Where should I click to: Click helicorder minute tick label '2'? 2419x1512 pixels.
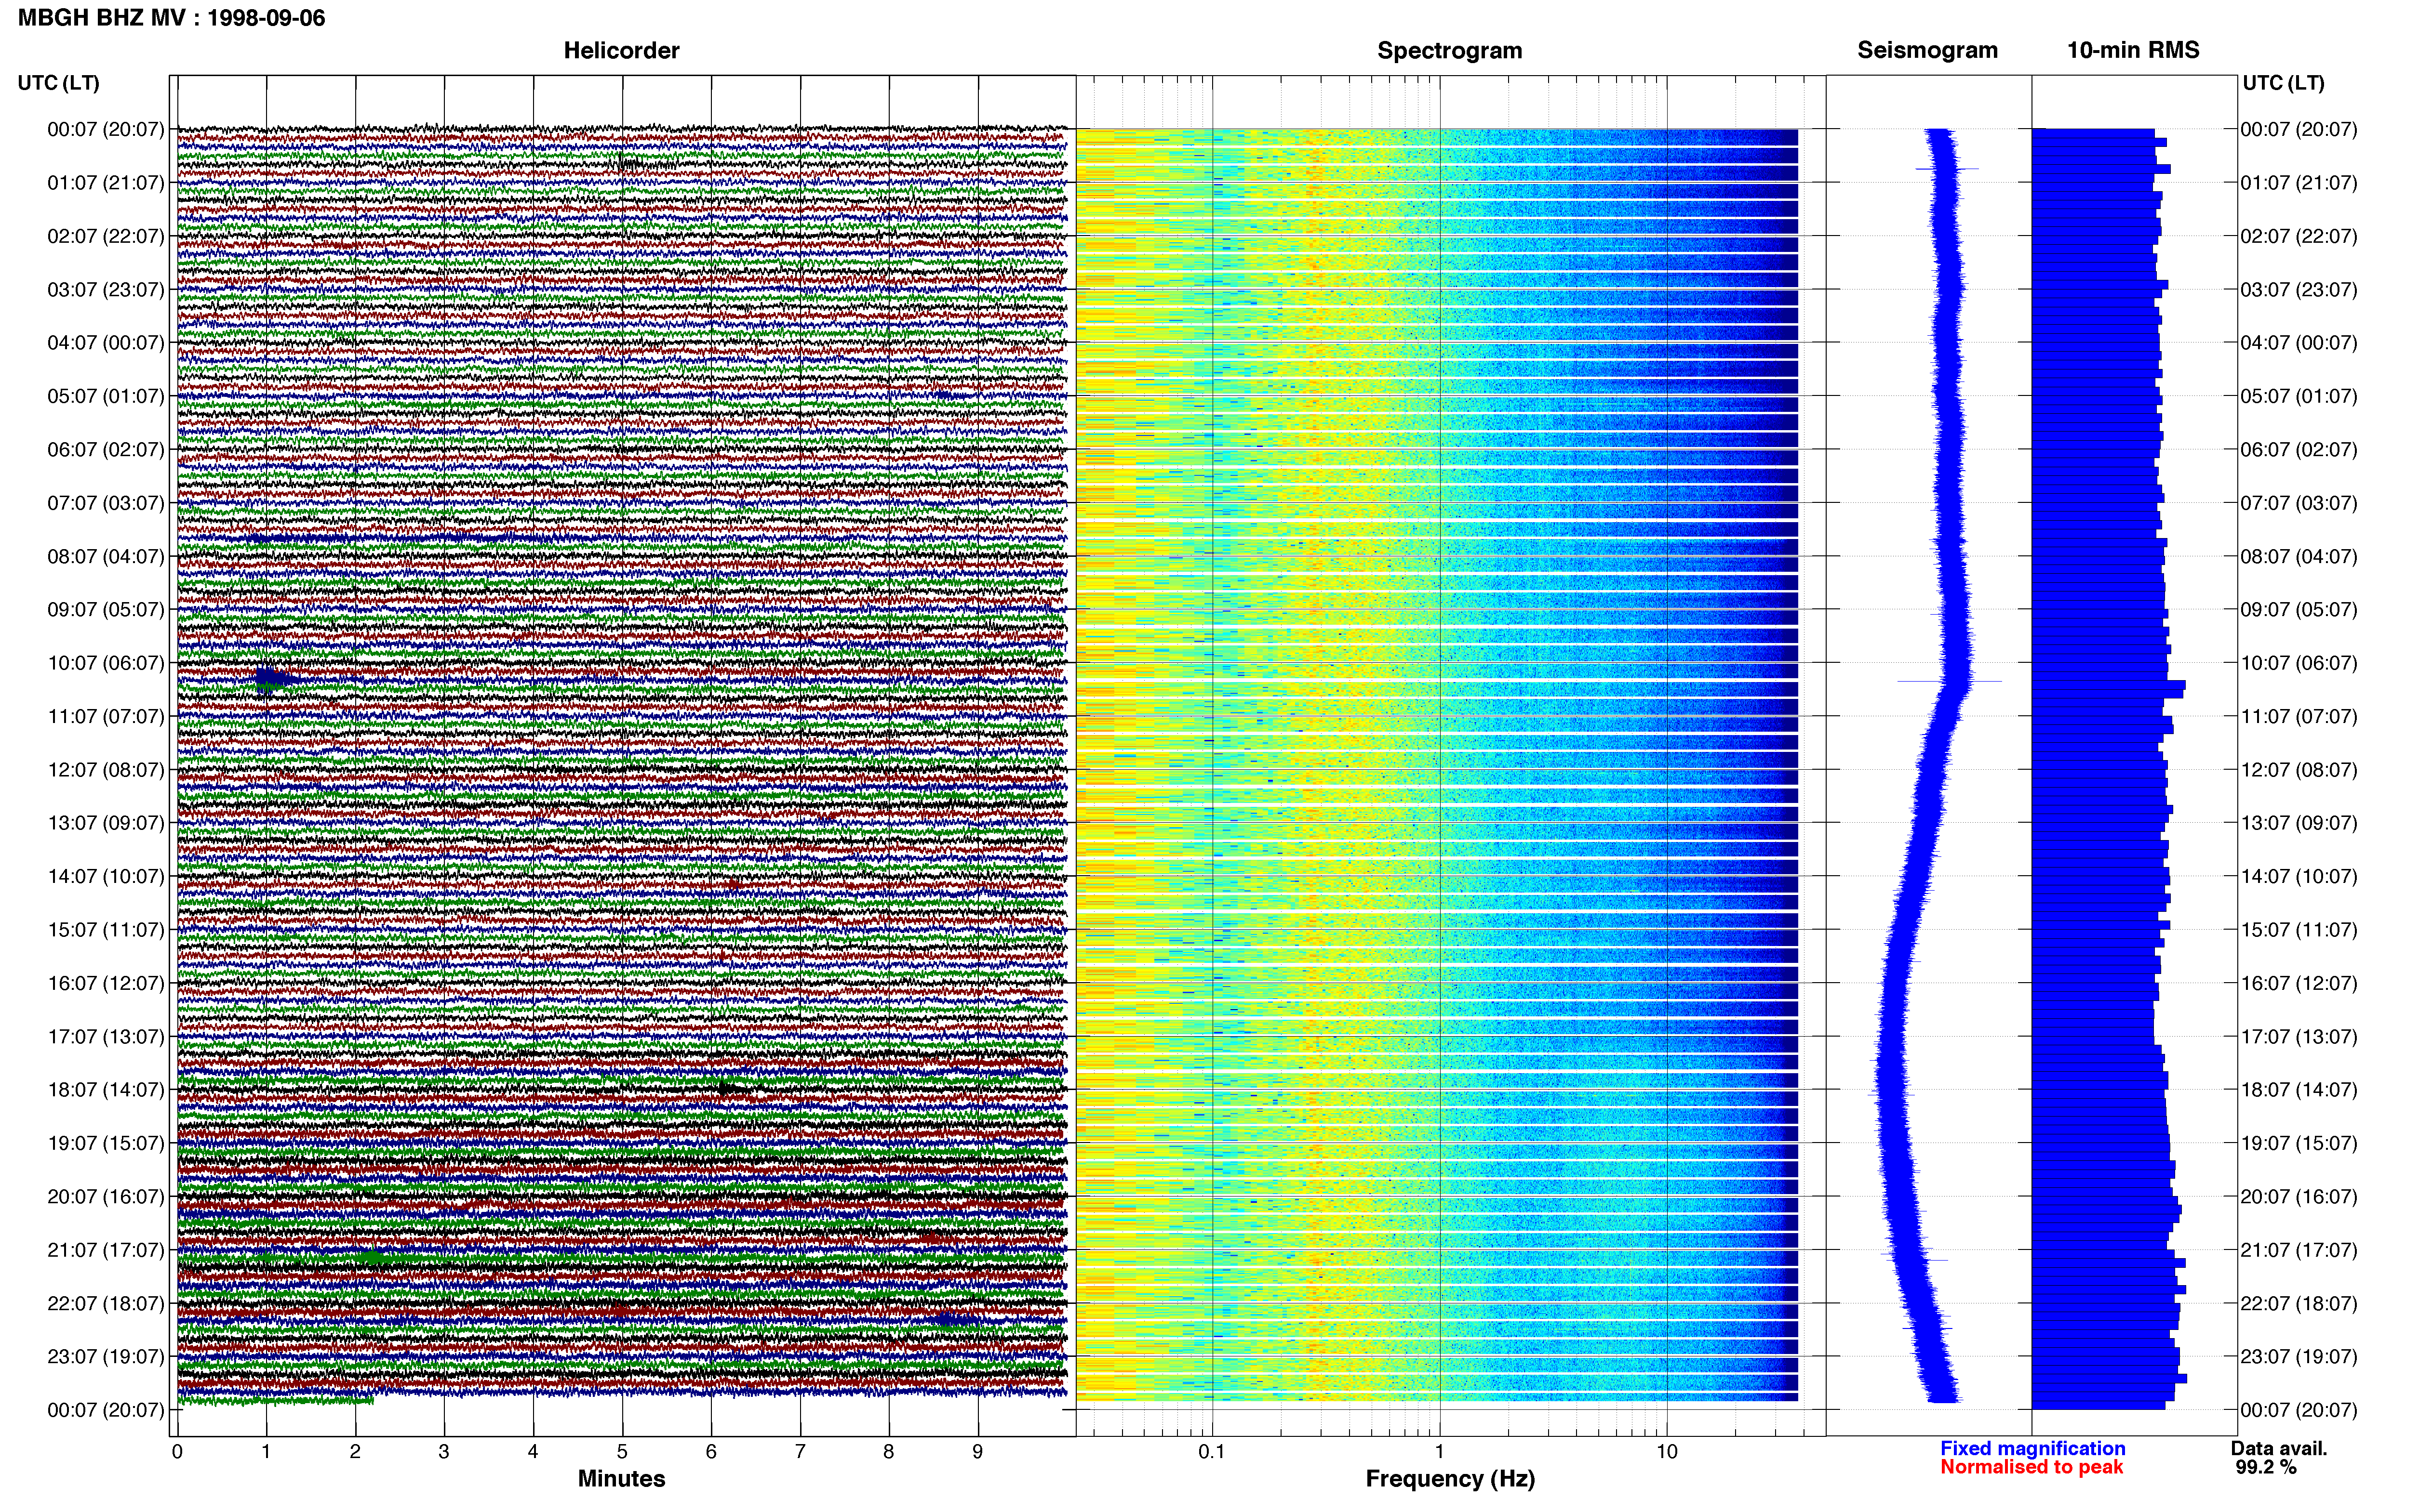click(355, 1452)
